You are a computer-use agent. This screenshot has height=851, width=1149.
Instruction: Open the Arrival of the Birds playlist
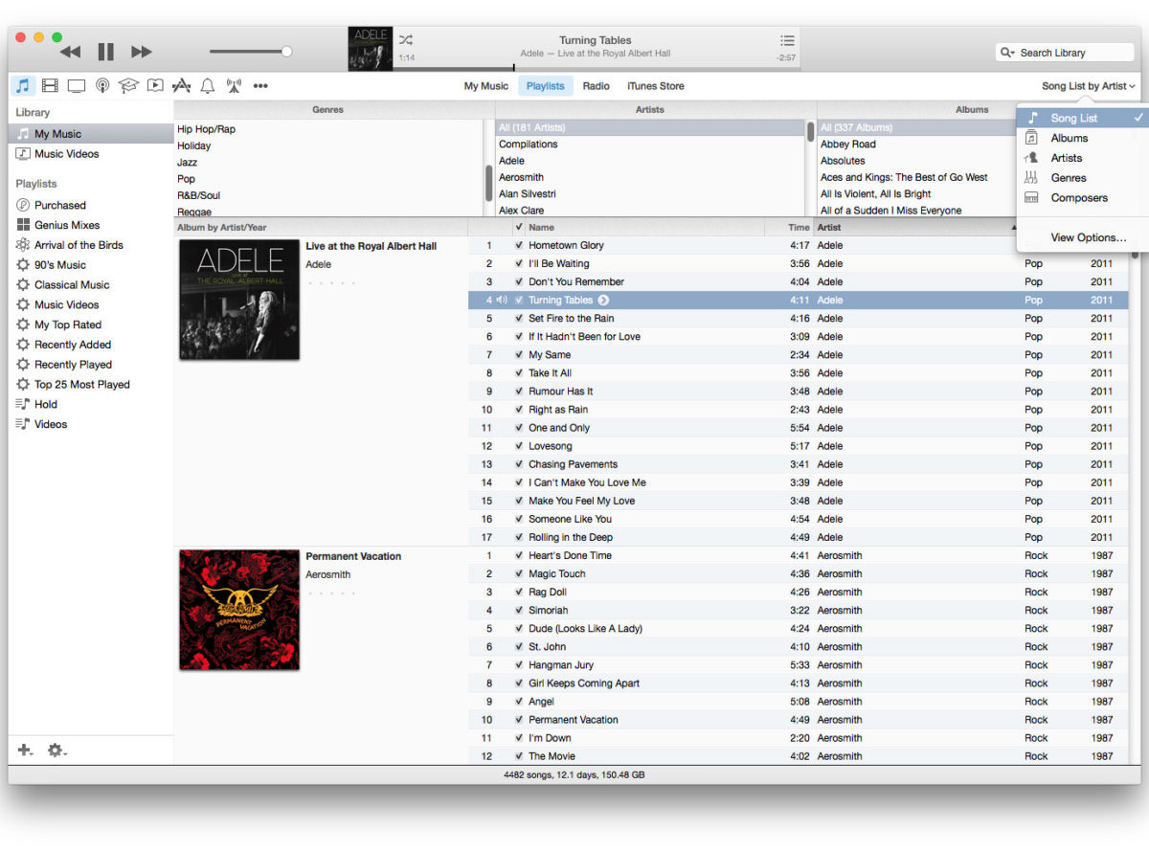91,245
